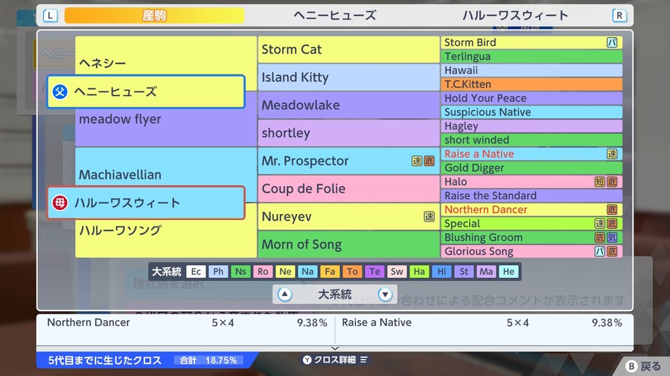Click the Y button icon for クロス詳細

[307, 360]
